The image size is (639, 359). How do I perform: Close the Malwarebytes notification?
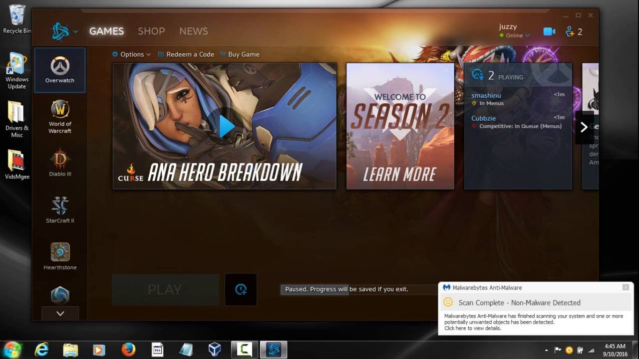pos(626,287)
